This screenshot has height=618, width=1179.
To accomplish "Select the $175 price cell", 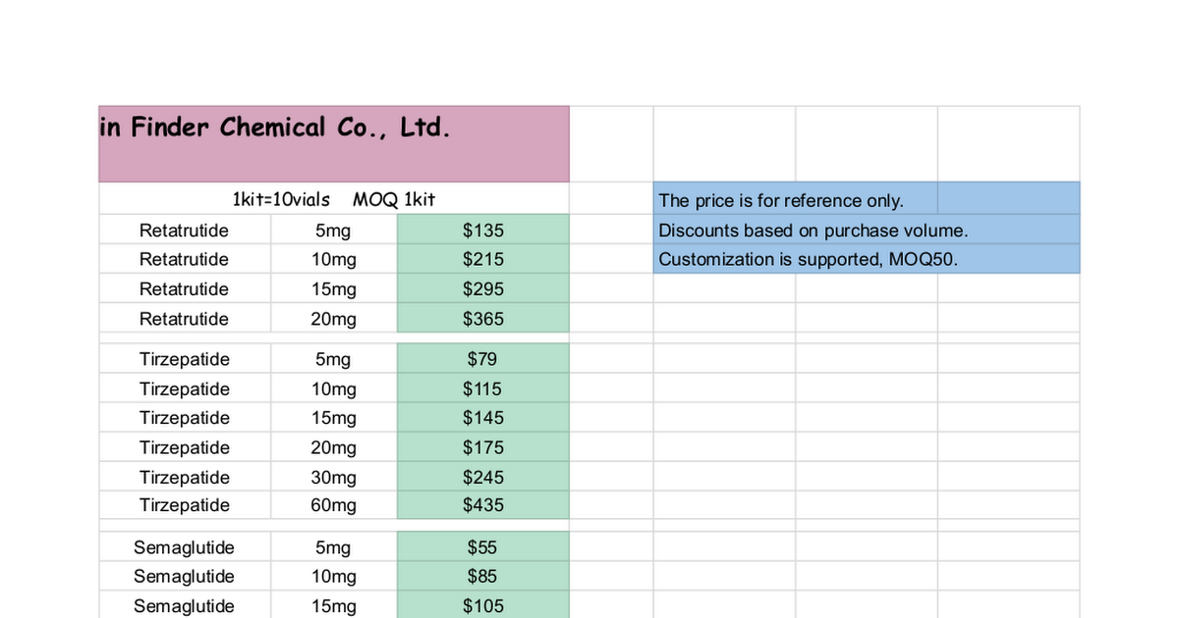I will tap(483, 447).
